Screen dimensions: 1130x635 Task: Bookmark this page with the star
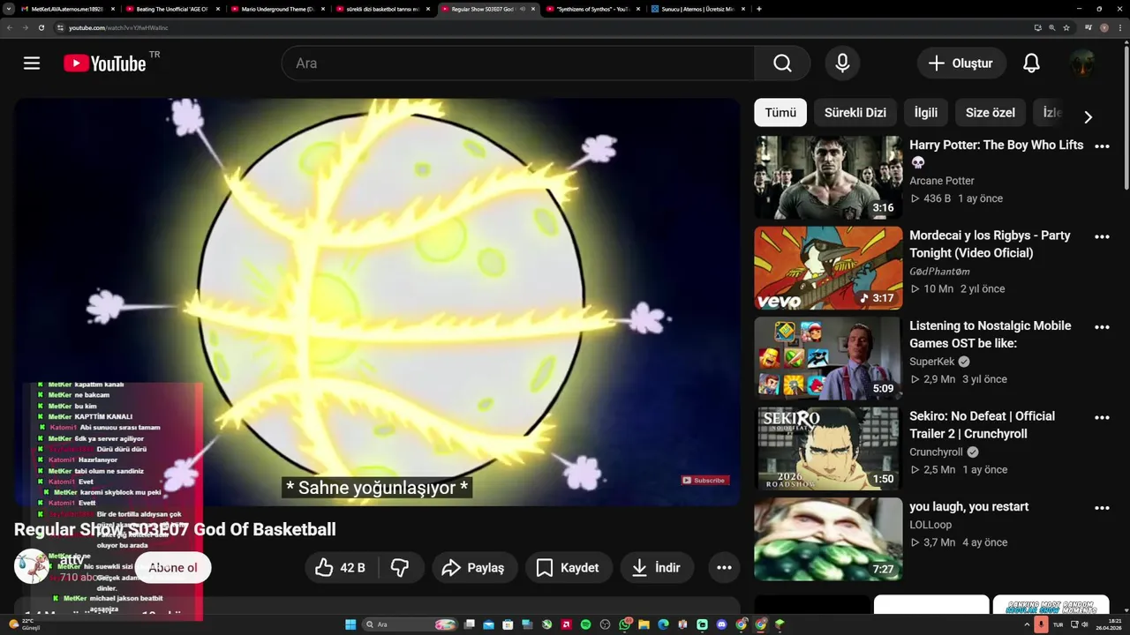click(x=1066, y=27)
